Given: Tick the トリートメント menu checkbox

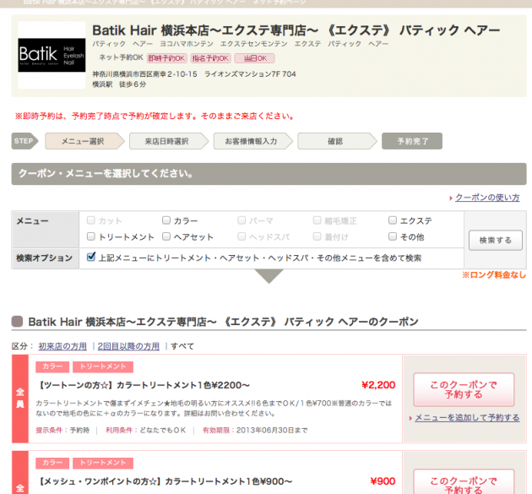Looking at the screenshot, I should (90, 236).
